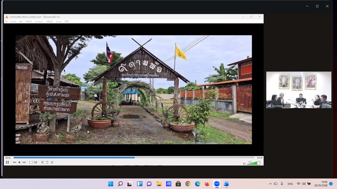The height and width of the screenshot is (189, 337).
Task: Adjust the VLC volume slider
Action: [253, 163]
